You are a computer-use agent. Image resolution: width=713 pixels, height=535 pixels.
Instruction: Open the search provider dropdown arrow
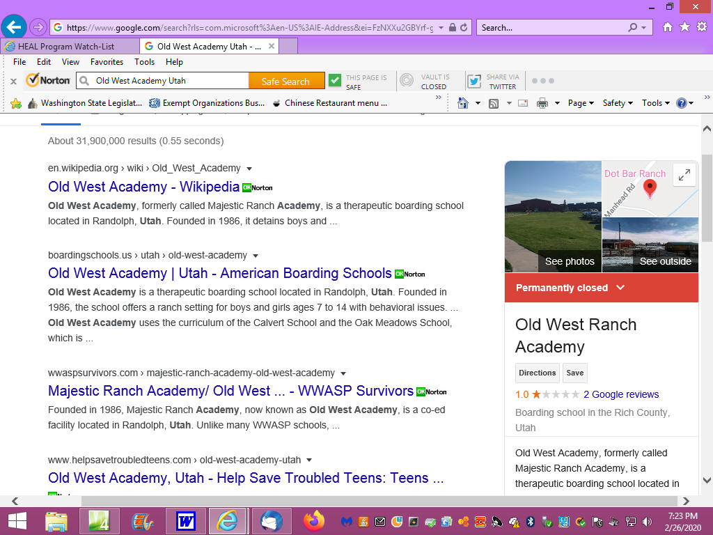click(643, 28)
